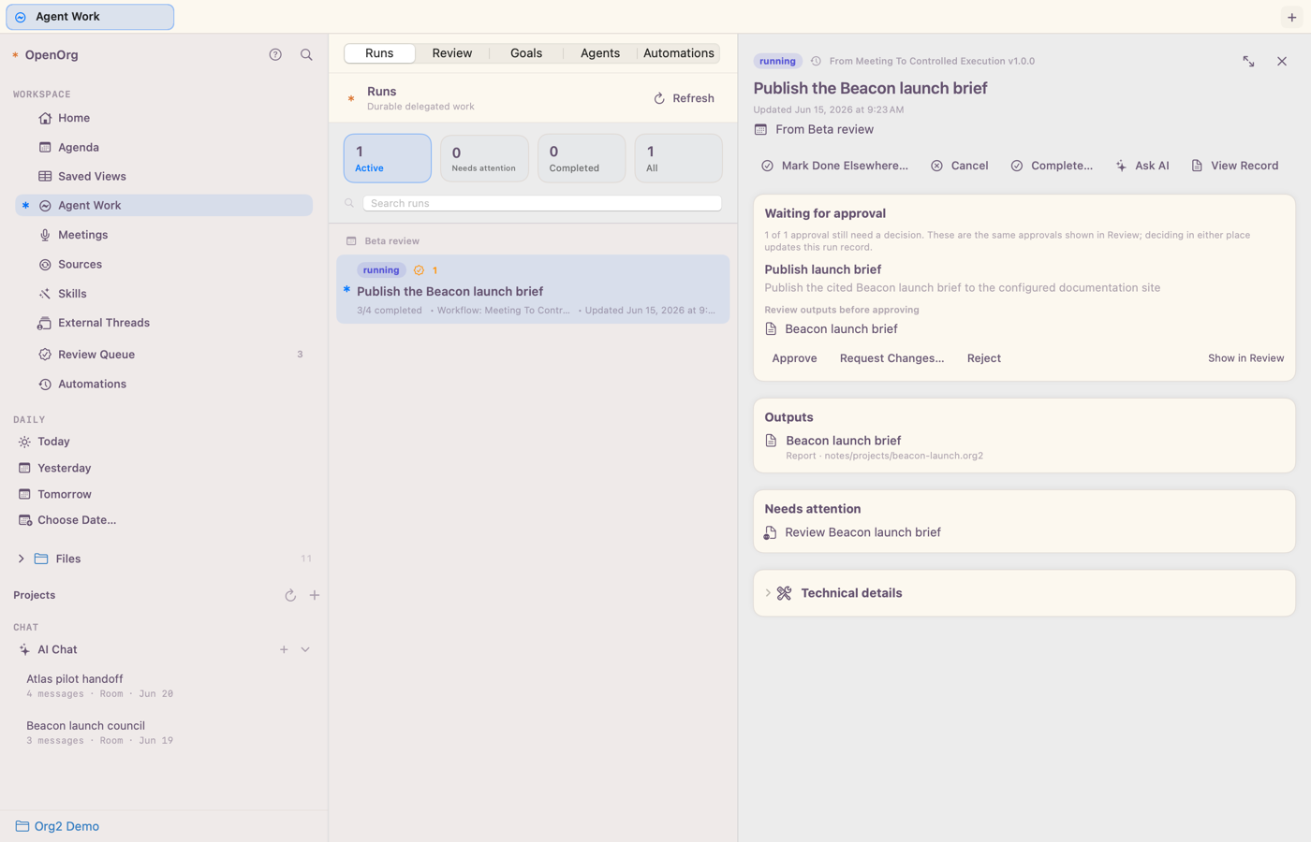Open Beacon launch brief document under Review outputs
The image size is (1311, 842).
[x=832, y=328]
